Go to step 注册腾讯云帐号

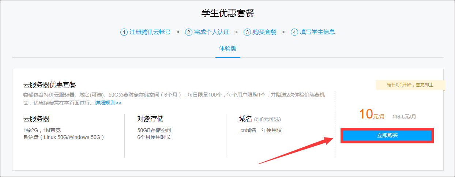click(150, 32)
